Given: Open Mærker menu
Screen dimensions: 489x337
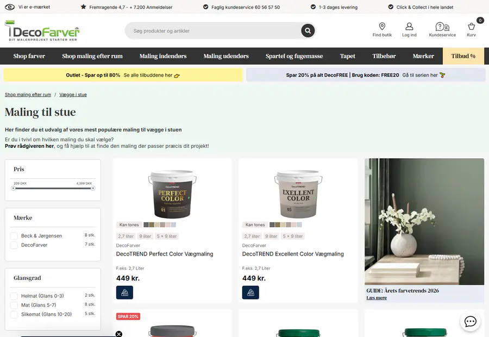Looking at the screenshot, I should (x=423, y=56).
